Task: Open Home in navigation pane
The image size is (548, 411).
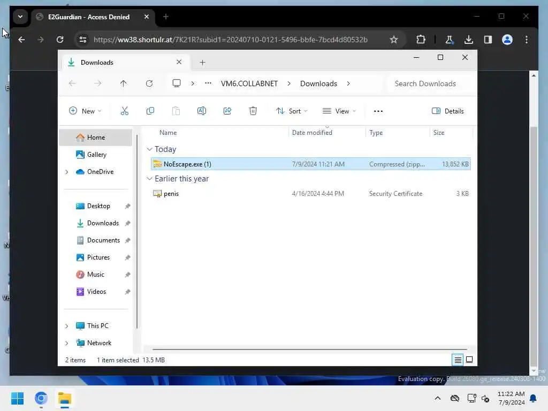Action: click(x=96, y=138)
